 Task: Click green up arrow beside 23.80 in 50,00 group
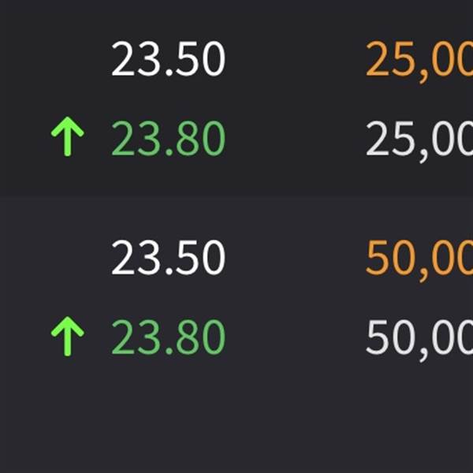click(68, 336)
